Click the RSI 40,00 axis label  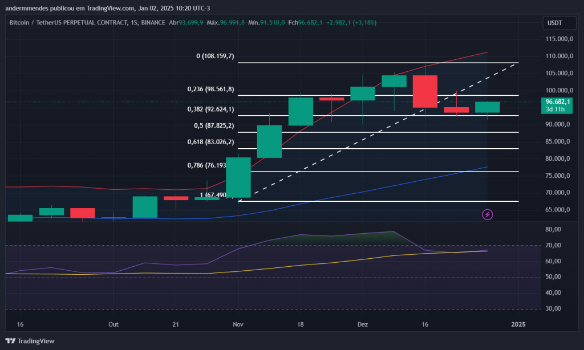(x=553, y=292)
